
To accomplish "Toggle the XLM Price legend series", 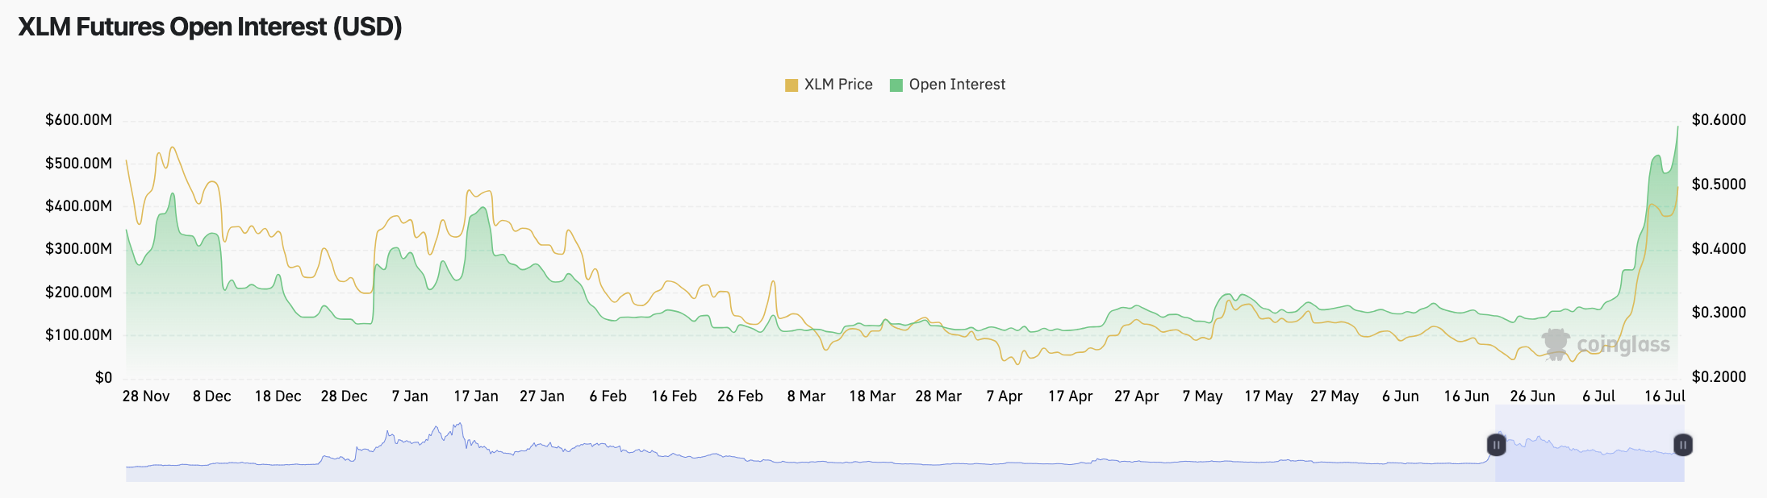I will pyautogui.click(x=829, y=85).
